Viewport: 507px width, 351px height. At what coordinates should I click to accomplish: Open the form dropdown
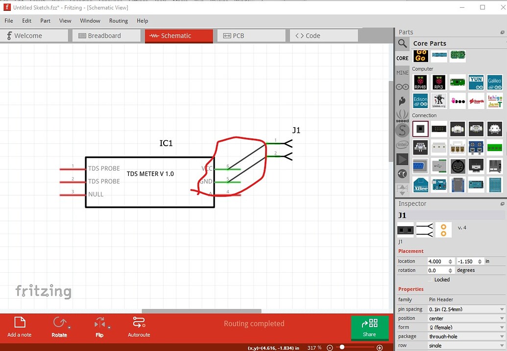tap(466, 327)
